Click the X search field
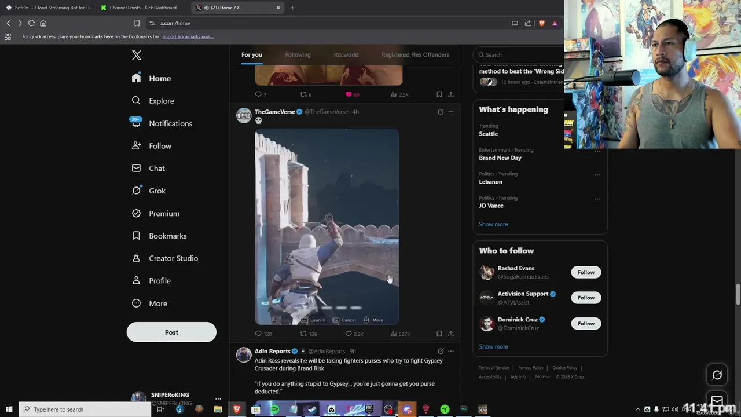 pos(519,54)
